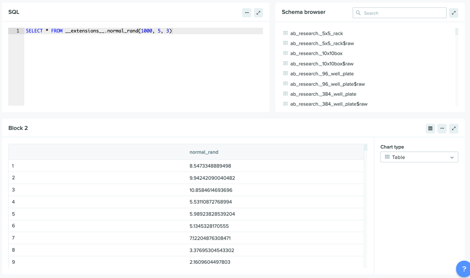Click the cell value 10.8584614693696
The image size is (470, 278).
tap(211, 190)
